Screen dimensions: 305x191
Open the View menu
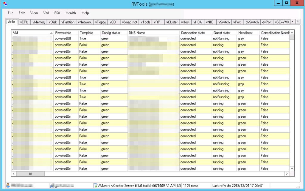pyautogui.click(x=34, y=13)
